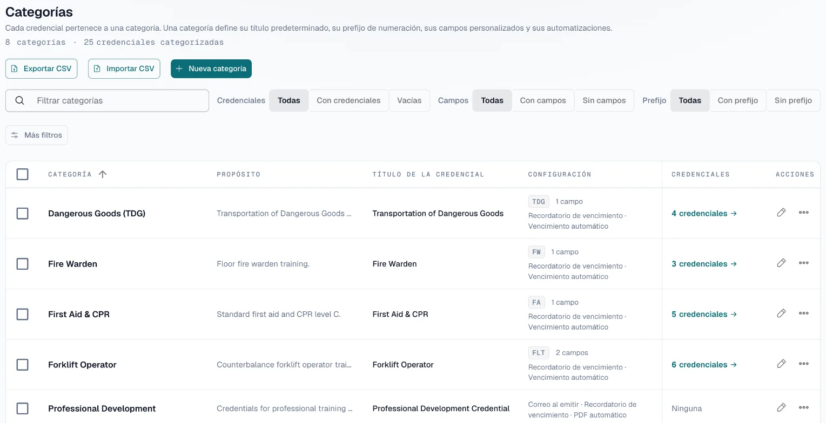
Task: Click the FLT prefix badge
Action: click(x=539, y=353)
